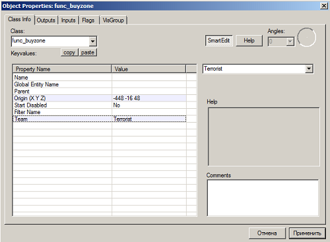This screenshot has height=242, width=330.
Task: Open the Inputs tab
Action: (x=69, y=20)
